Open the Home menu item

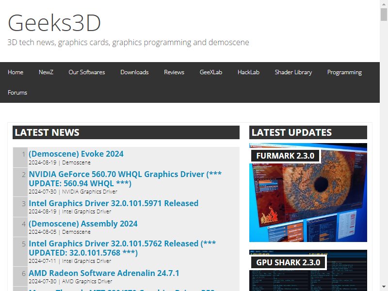[x=16, y=72]
